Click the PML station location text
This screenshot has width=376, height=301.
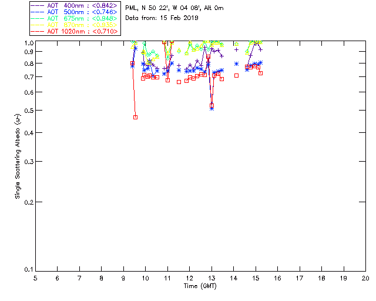(174, 8)
